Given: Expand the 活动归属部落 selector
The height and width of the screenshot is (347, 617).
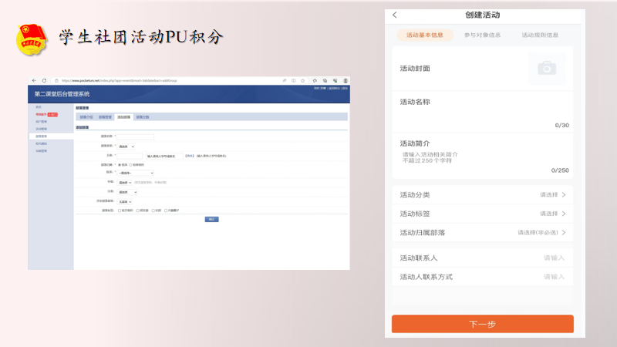Looking at the screenshot, I should pos(482,232).
